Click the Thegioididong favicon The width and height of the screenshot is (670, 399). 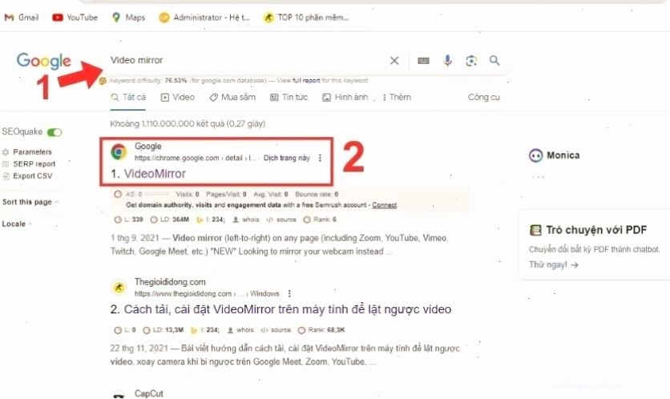tap(119, 288)
